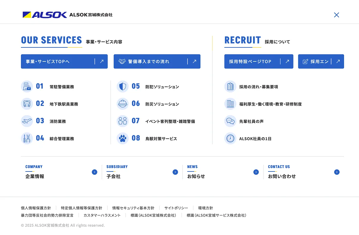Screen dimensions: 359x235
Task: Click circular arrow next to お問い合わせ
Action: 337,172
